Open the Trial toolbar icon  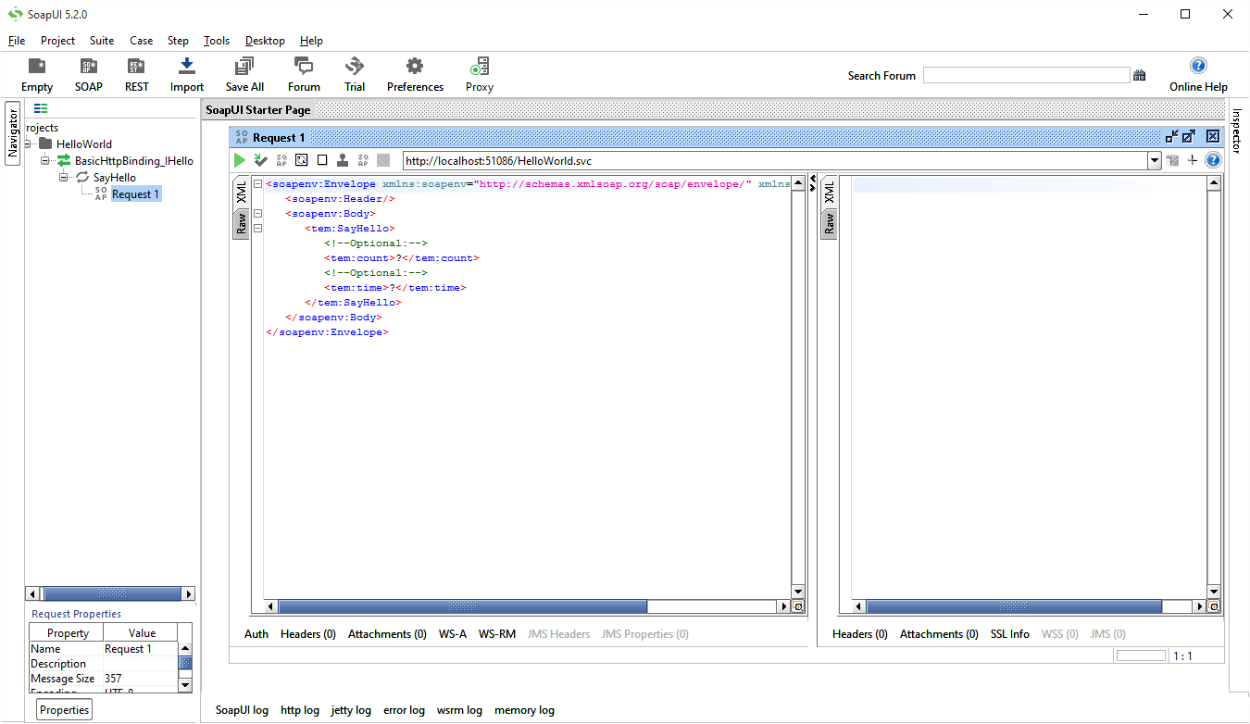click(355, 74)
